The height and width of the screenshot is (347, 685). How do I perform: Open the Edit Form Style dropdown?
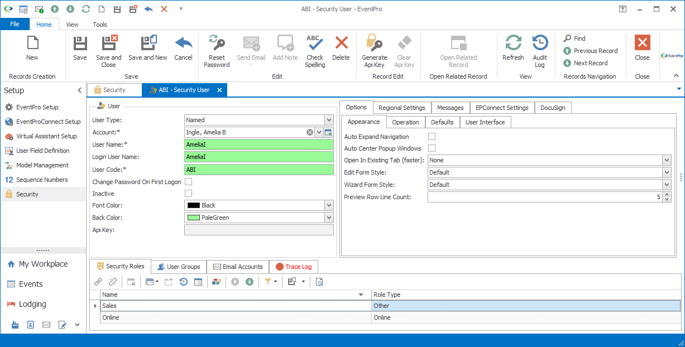coord(667,172)
